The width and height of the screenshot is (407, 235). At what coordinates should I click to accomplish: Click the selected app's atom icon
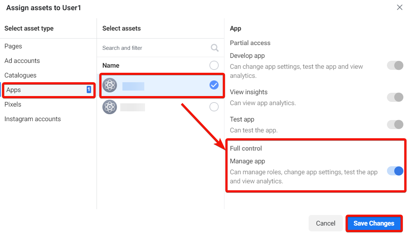(x=110, y=85)
